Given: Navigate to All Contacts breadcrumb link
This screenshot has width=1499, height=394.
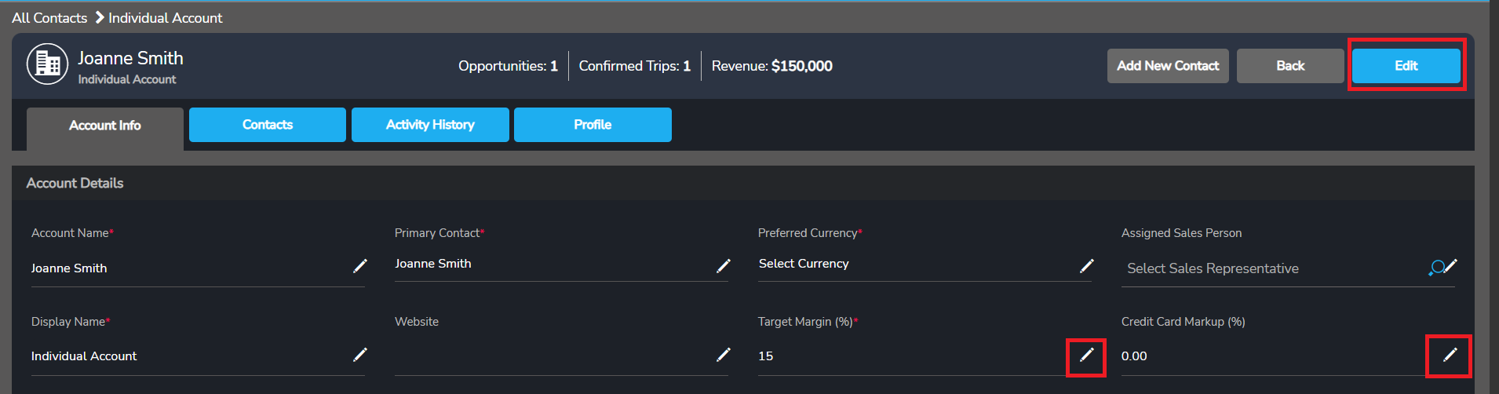Looking at the screenshot, I should point(49,17).
